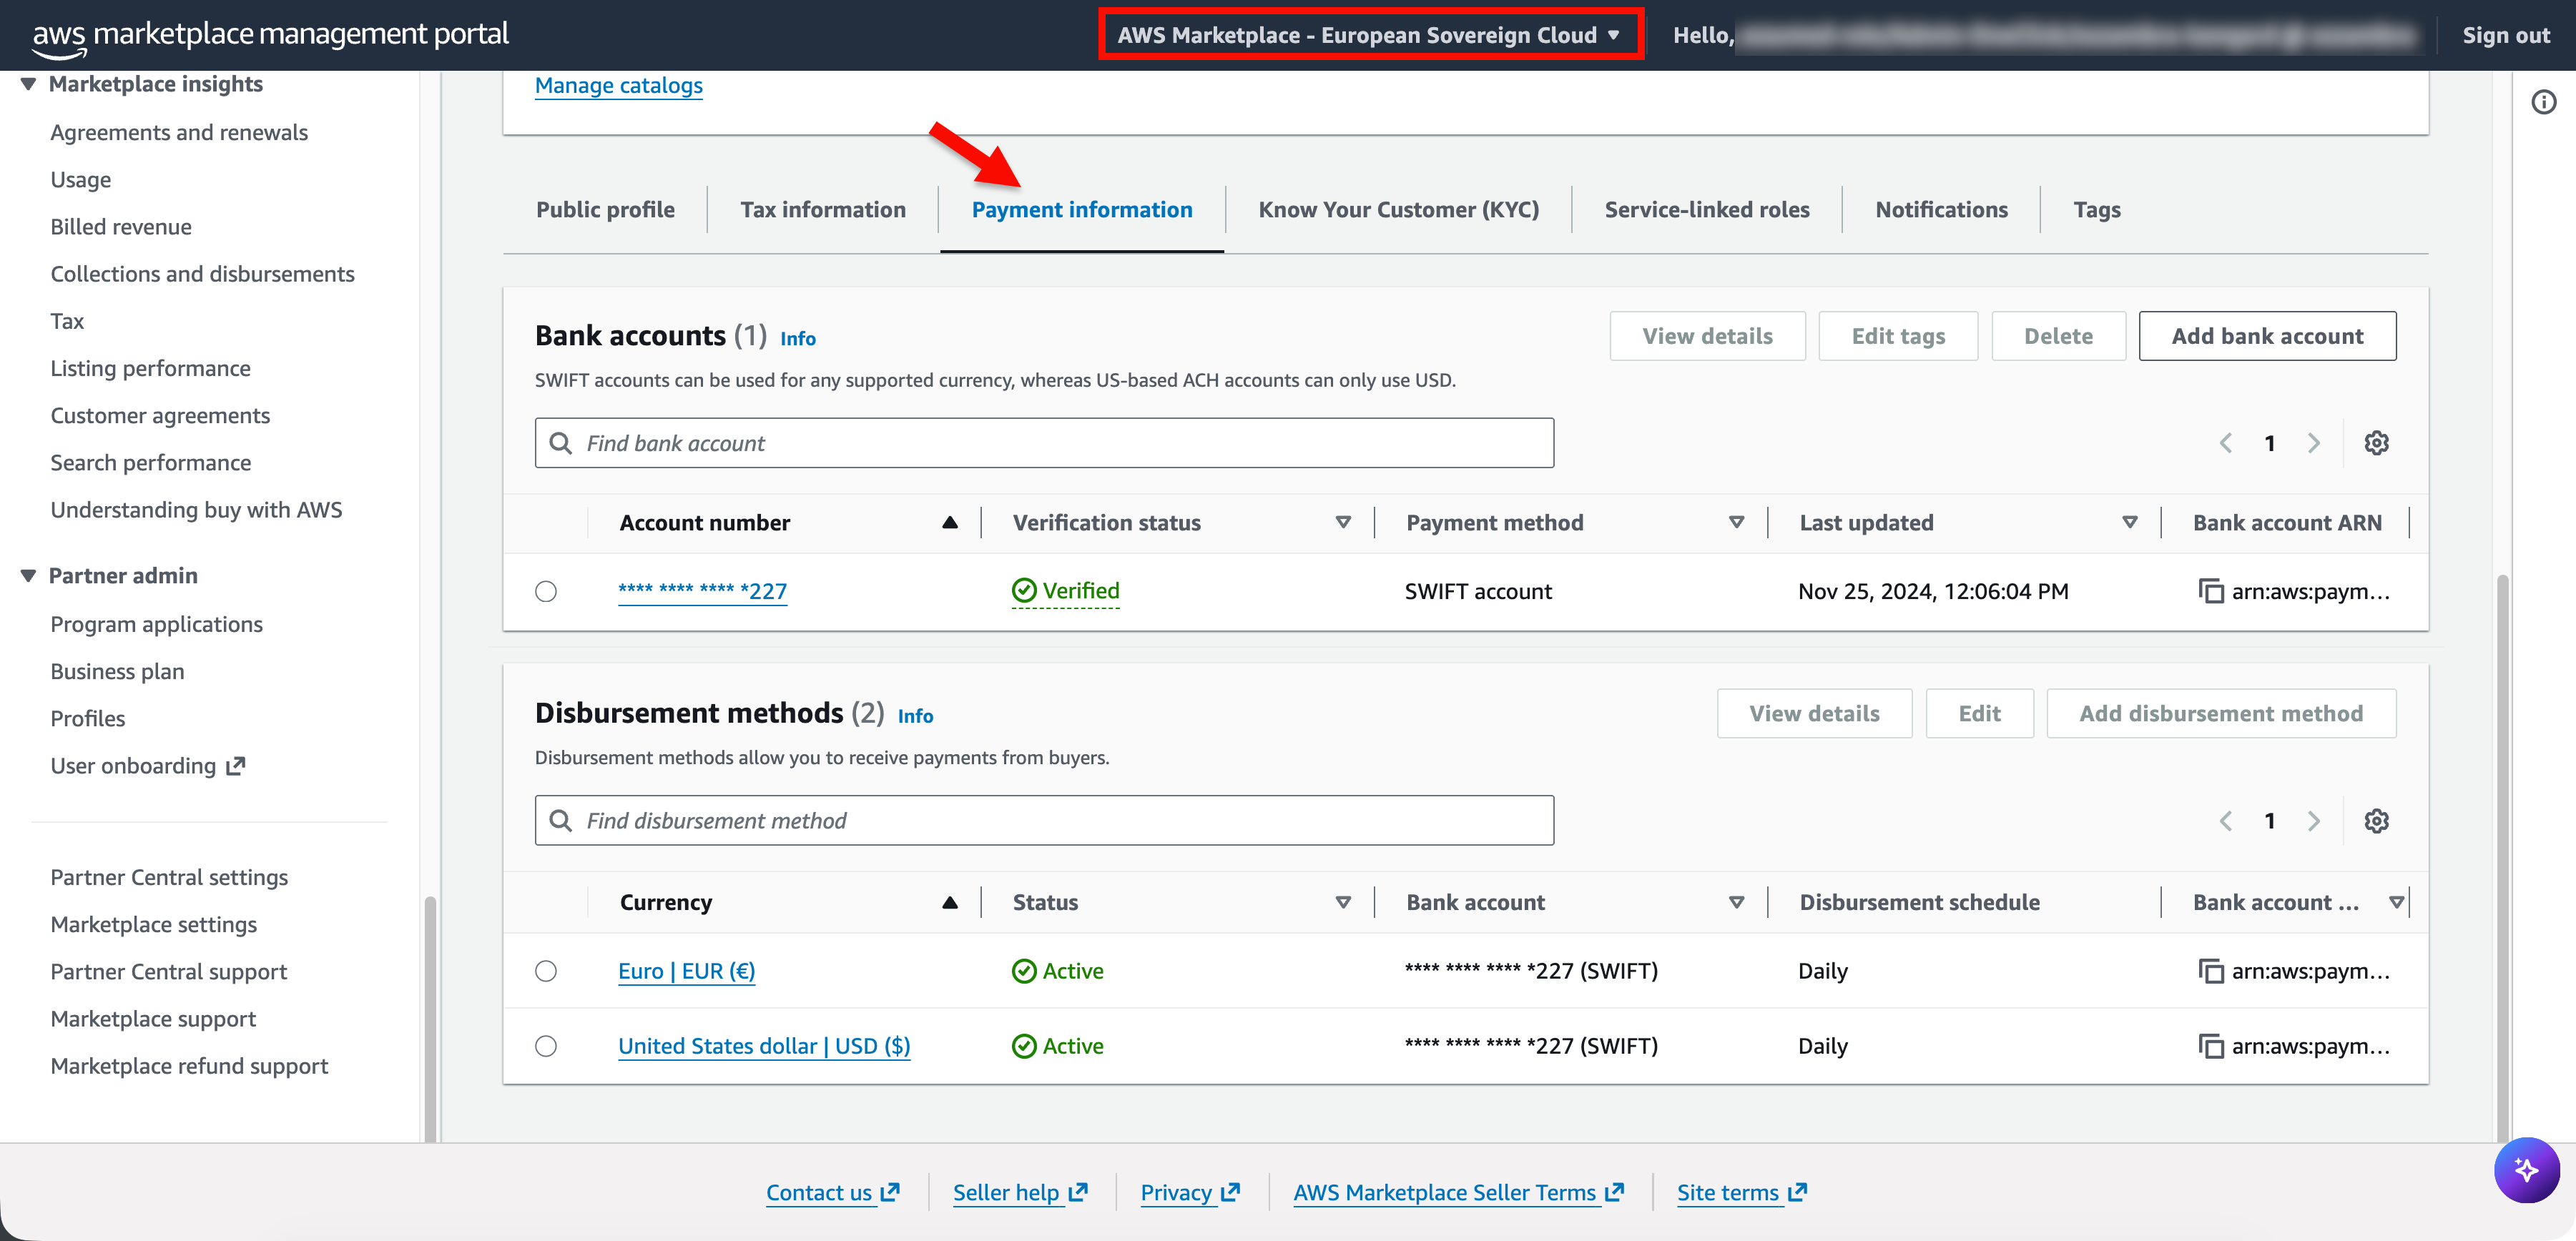
Task: Click View details in Disbursement methods
Action: click(x=1814, y=713)
